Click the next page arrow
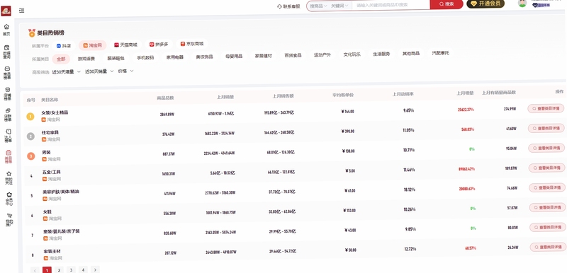 pos(95,269)
